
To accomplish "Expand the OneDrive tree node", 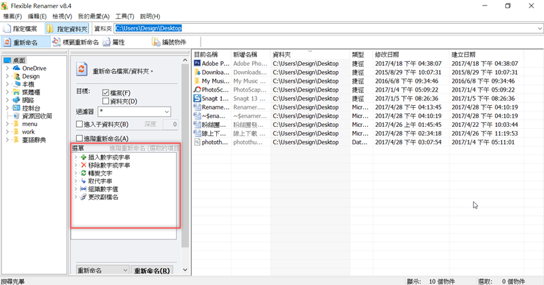I will [x=7, y=69].
